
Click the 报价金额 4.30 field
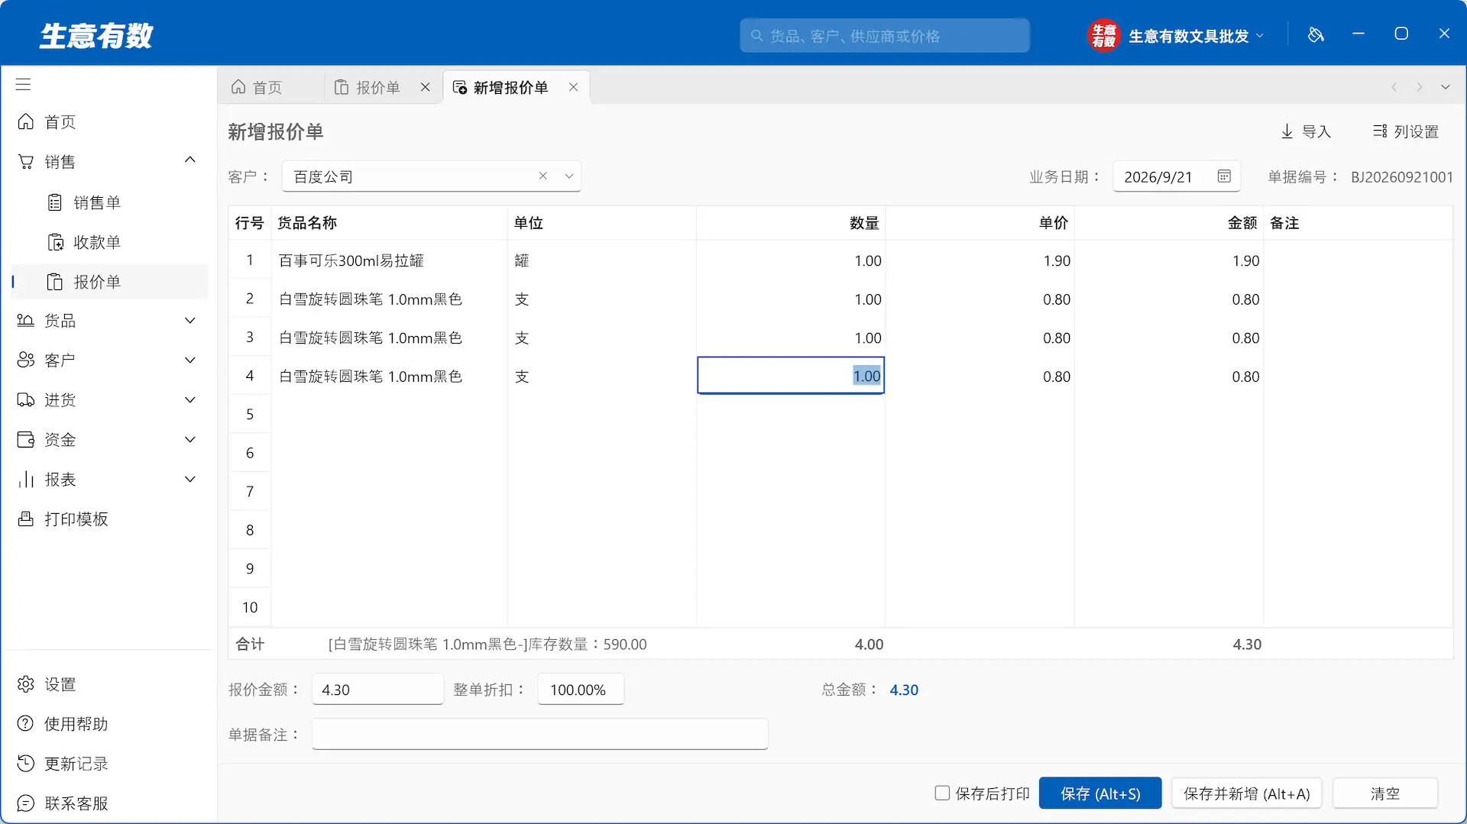click(x=377, y=690)
